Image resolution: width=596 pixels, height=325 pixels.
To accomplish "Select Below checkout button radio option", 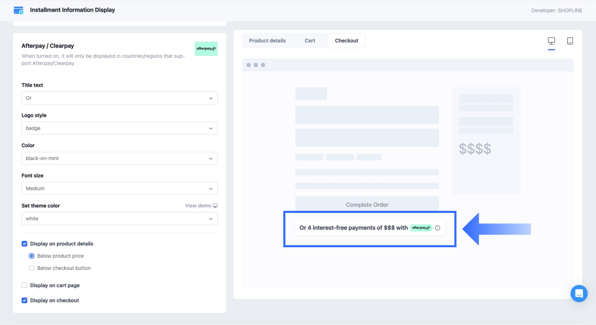I will pos(32,268).
